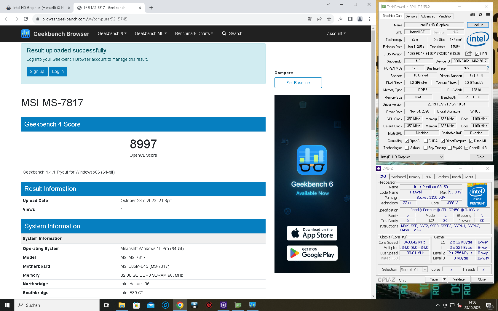Open a new Chrome tab with plus icon

coord(151,8)
